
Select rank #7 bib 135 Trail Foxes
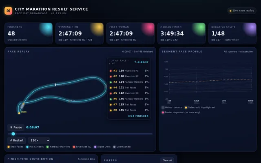point(129,104)
